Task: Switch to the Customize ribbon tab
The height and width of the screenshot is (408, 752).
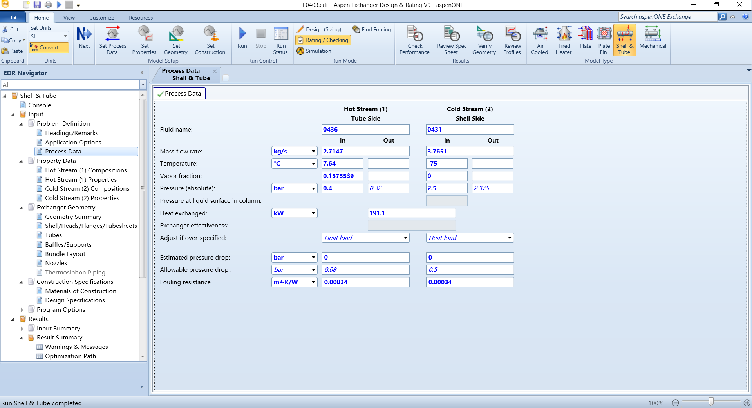Action: 102,18
